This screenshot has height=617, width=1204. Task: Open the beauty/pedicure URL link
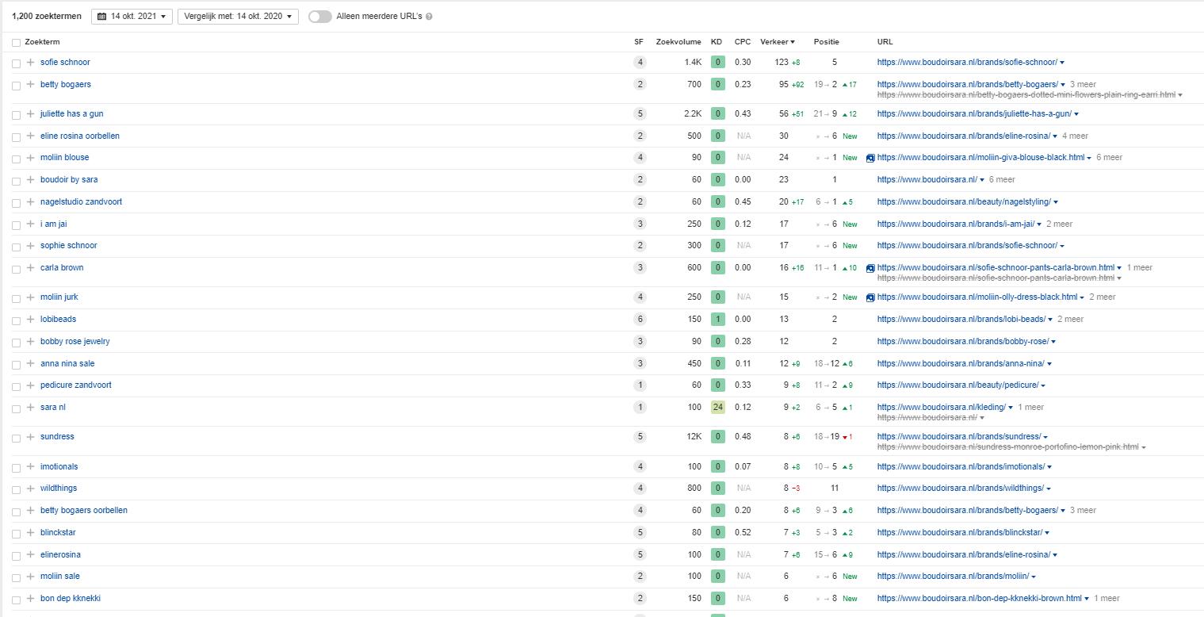click(x=957, y=385)
